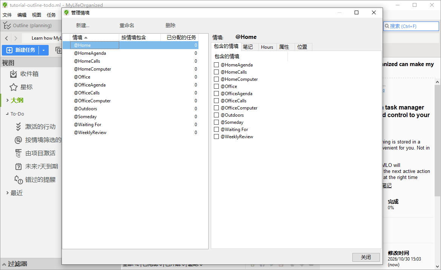441x270 pixels.
Task: Click 新建... to create a context
Action: click(83, 25)
